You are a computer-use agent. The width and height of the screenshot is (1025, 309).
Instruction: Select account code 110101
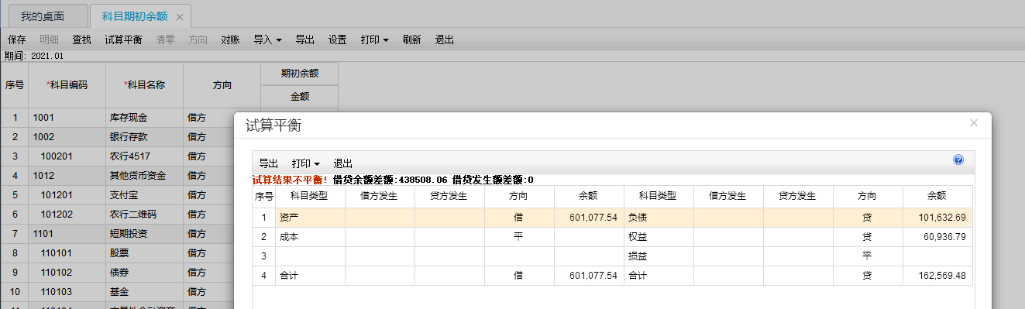(67, 253)
